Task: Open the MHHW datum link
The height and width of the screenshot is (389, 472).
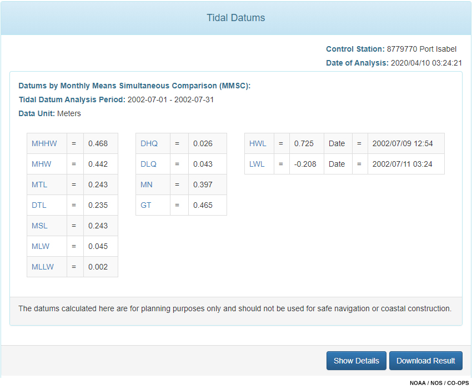Action: coord(44,143)
